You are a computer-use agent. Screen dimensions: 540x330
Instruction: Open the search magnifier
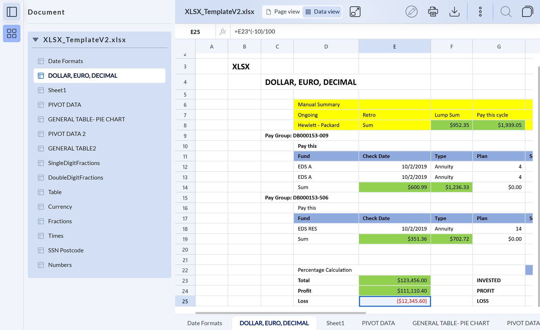[x=506, y=12]
